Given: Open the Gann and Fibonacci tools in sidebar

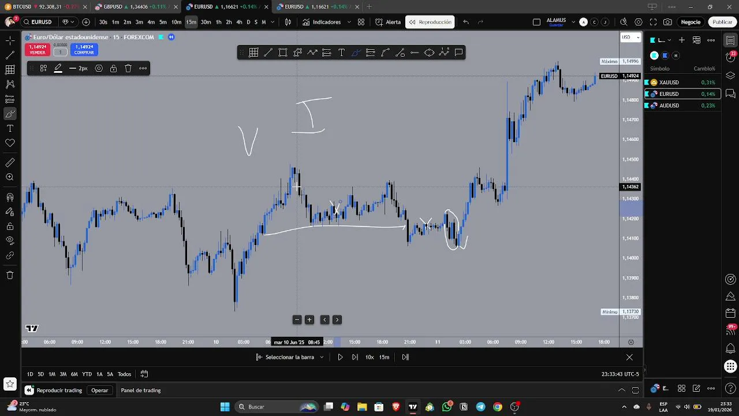Looking at the screenshot, I should (10, 70).
